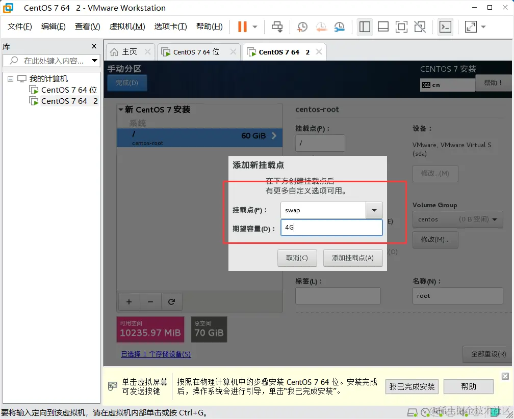
Task: Open the 虚拟机 menu
Action: [x=126, y=26]
